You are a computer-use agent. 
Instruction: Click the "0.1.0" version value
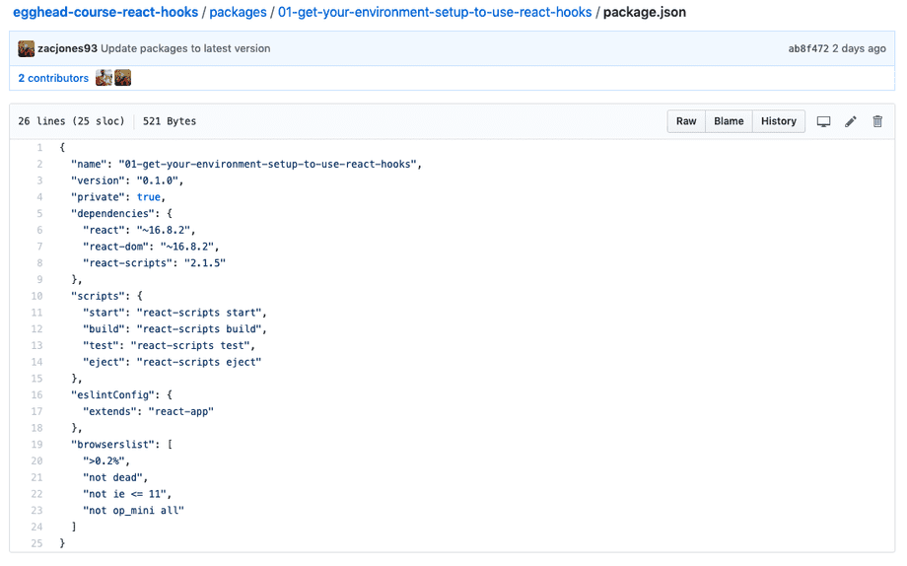click(x=158, y=180)
